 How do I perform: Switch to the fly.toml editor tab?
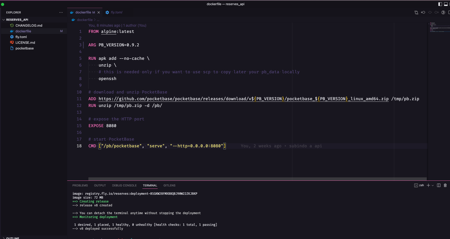(116, 12)
